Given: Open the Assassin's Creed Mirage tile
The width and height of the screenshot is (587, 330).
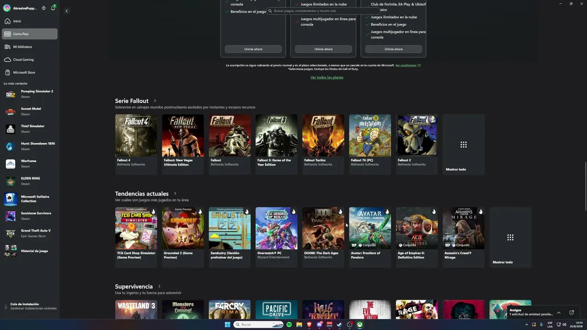Looking at the screenshot, I should point(464,237).
